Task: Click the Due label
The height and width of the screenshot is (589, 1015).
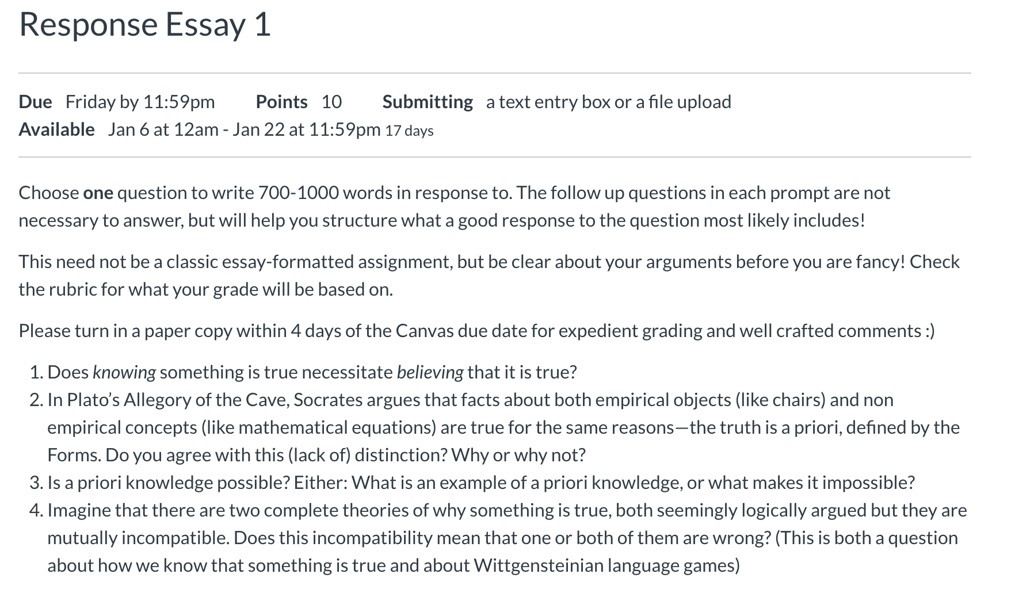Action: [35, 102]
